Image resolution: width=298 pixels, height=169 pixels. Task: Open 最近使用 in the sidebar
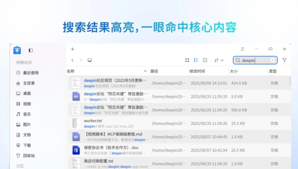click(31, 73)
